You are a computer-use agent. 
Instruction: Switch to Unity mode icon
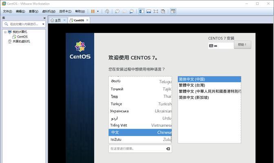pos(163,11)
